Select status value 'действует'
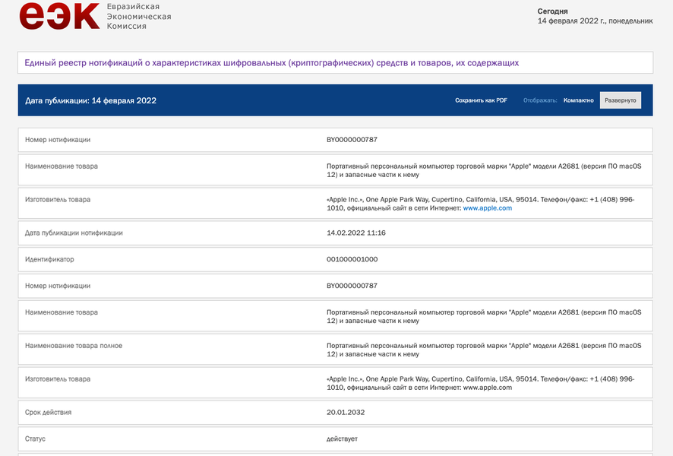This screenshot has width=673, height=456. click(x=342, y=439)
